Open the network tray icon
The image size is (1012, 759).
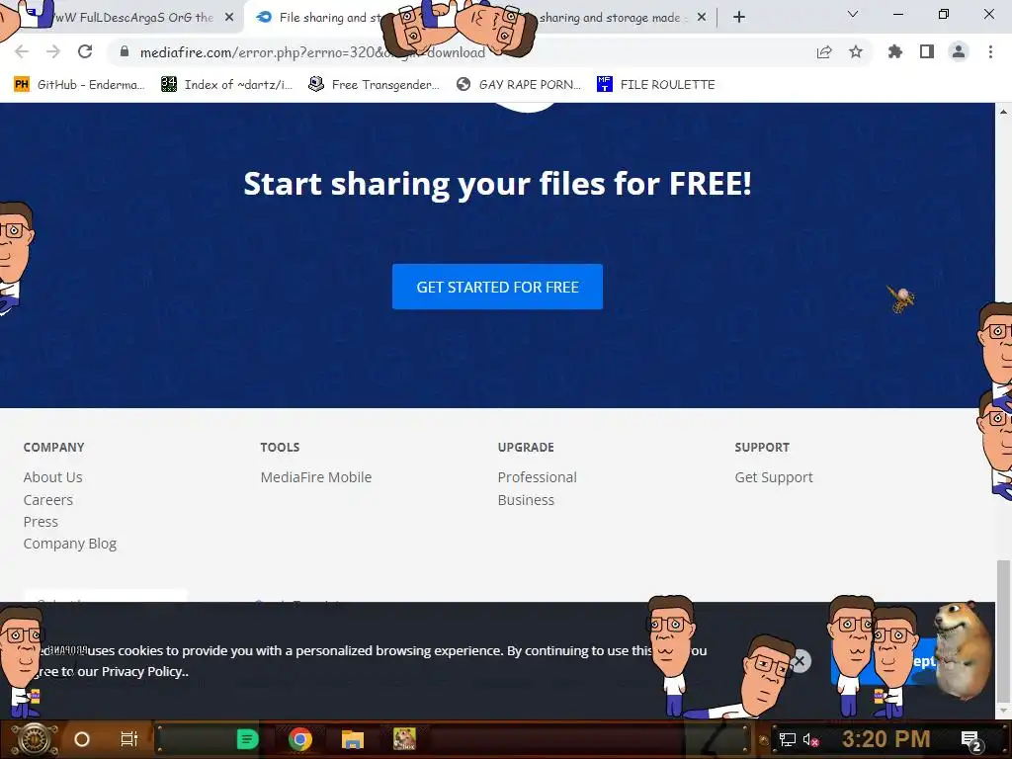click(788, 739)
